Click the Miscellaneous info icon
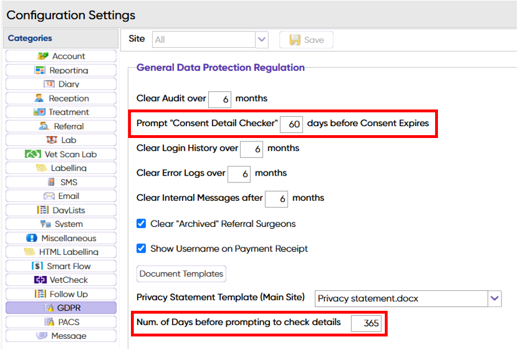The width and height of the screenshot is (518, 349). [31, 238]
